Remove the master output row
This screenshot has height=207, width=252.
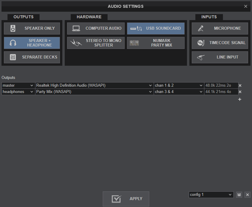click(240, 85)
